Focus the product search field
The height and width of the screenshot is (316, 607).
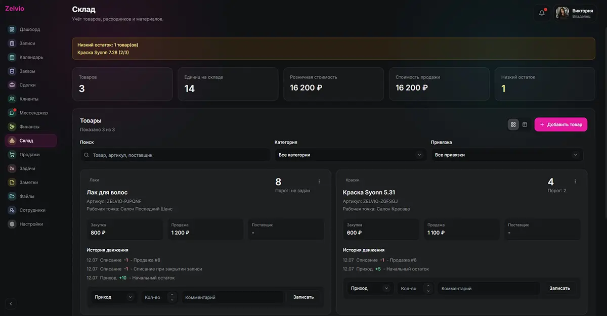[x=175, y=155]
